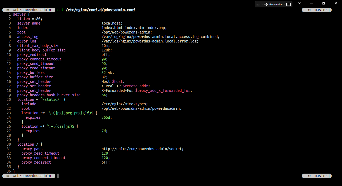Viewport: 342px width, 186px height.
Task: Click the GitHub icon in bottom master badge
Action: [x=310, y=176]
